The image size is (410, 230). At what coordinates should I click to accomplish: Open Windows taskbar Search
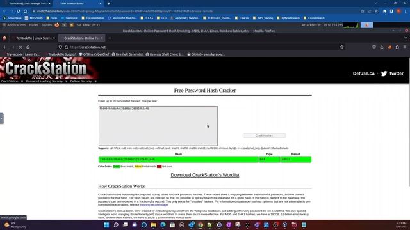116,225
